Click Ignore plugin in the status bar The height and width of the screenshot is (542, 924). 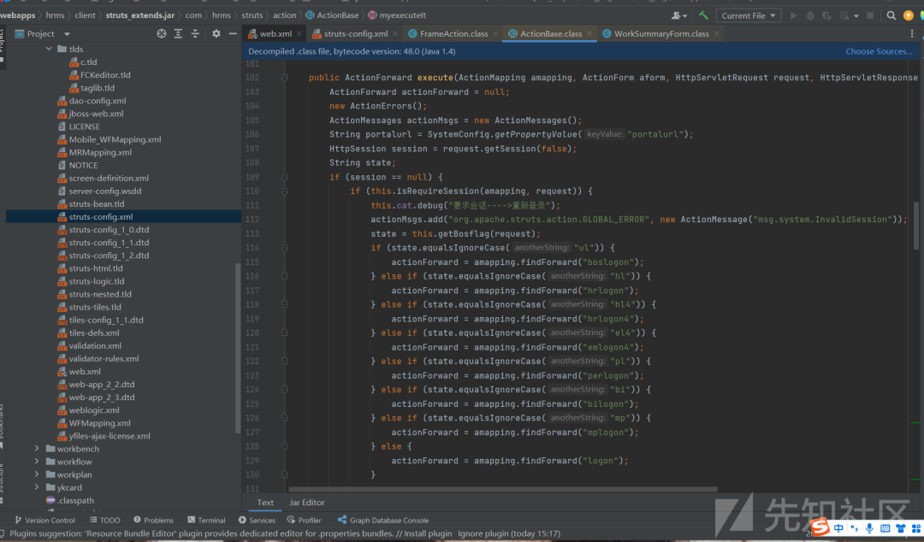pyautogui.click(x=483, y=533)
